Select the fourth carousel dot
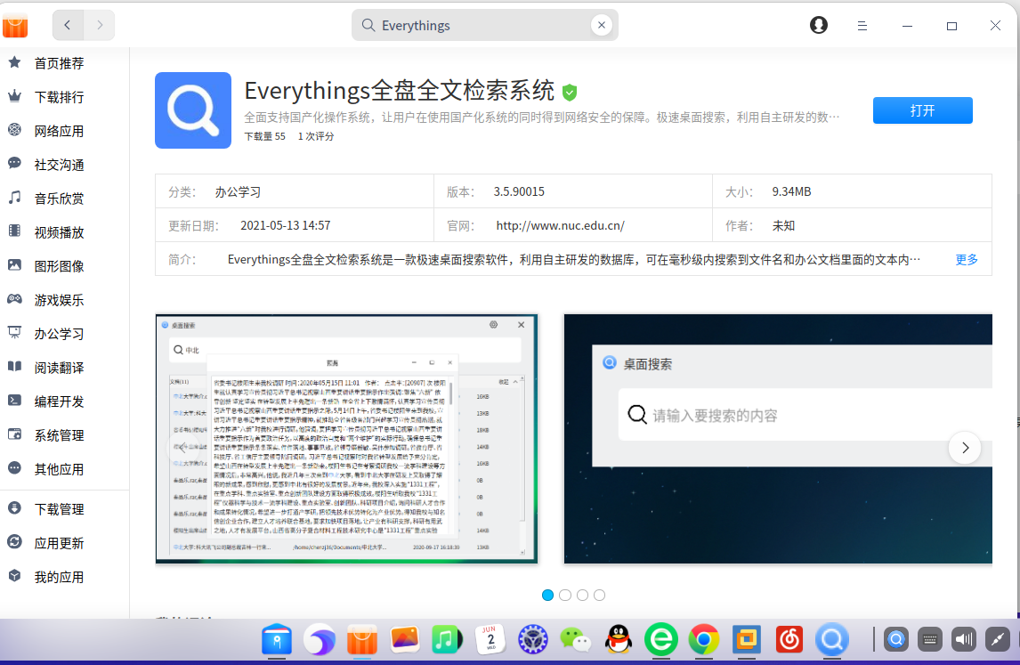1020x665 pixels. (600, 595)
